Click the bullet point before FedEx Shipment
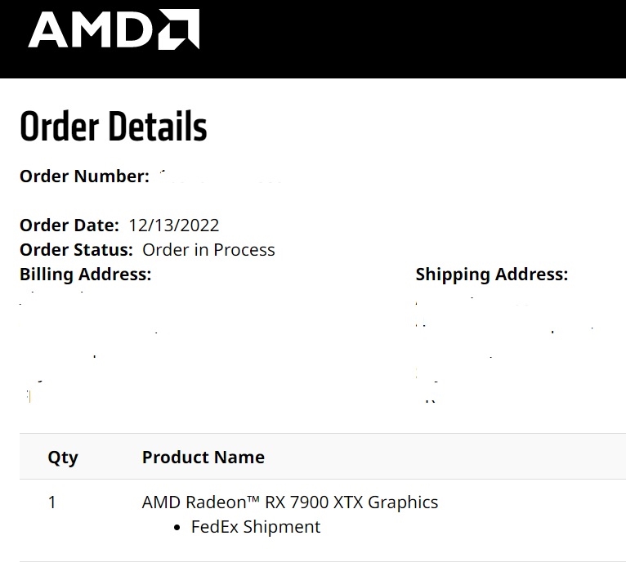Screen dimensions: 626x567 178,528
